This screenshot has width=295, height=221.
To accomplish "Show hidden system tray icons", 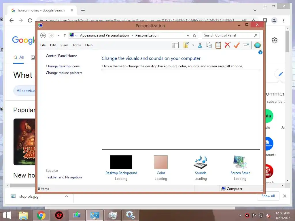I will click(240, 216).
